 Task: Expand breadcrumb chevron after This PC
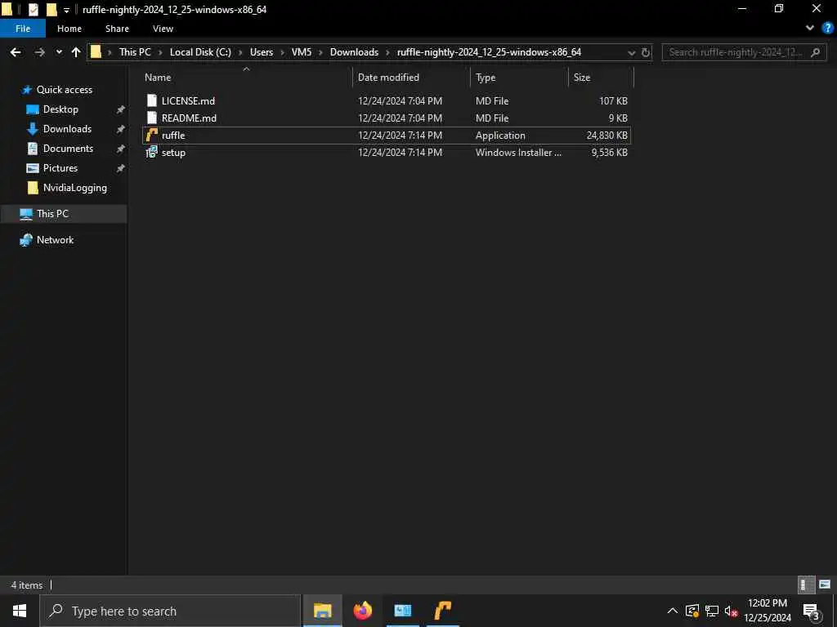tap(161, 52)
